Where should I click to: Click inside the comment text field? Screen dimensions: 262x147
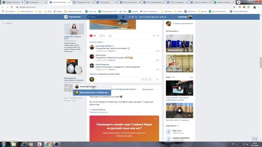tap(118, 79)
